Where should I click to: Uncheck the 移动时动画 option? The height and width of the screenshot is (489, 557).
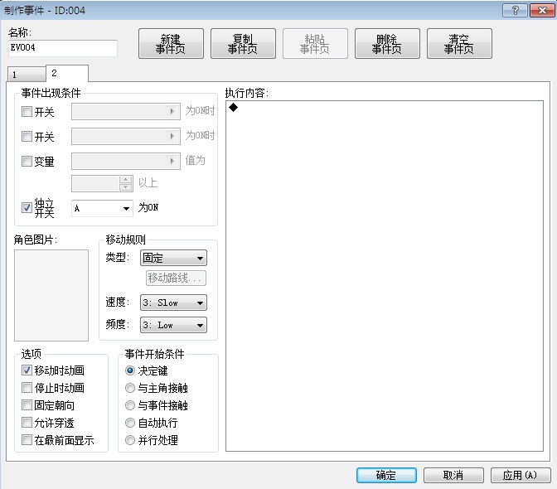(27, 370)
